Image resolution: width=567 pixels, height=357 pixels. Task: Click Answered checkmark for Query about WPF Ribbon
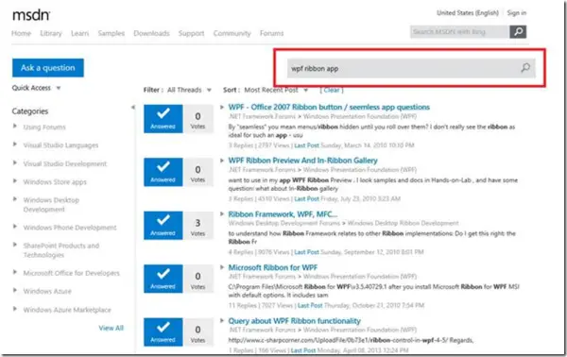(x=163, y=332)
